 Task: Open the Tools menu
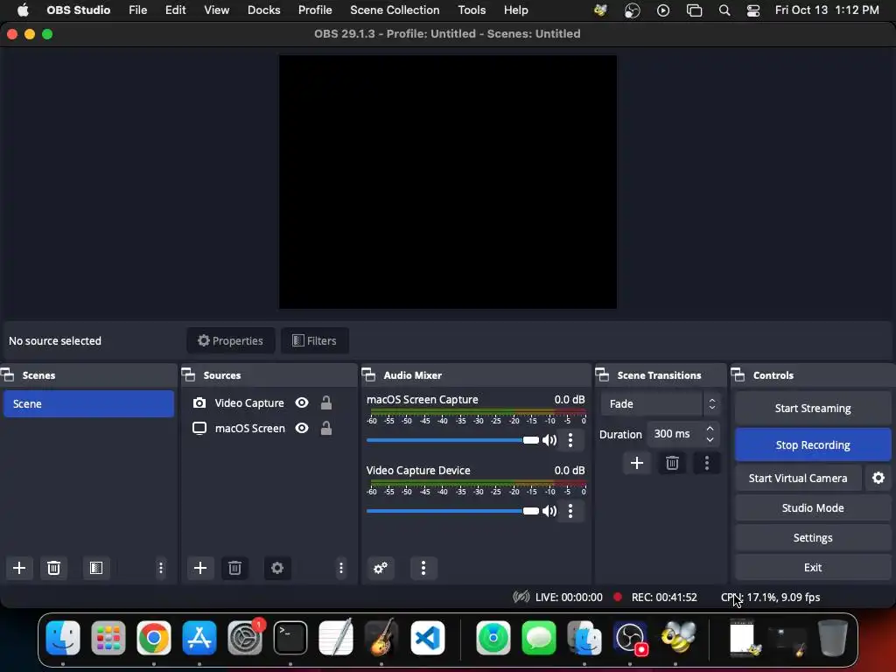tap(472, 10)
